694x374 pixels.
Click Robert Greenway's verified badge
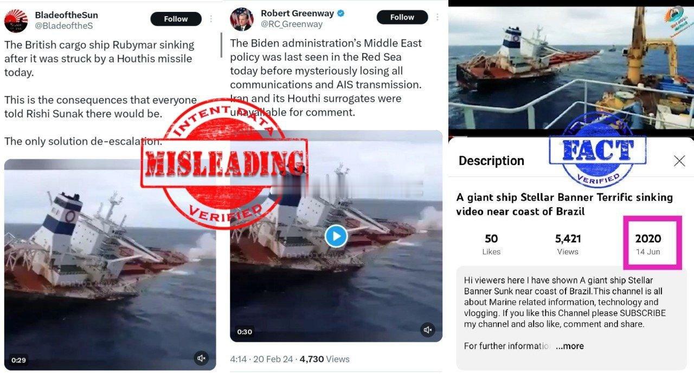(x=341, y=13)
